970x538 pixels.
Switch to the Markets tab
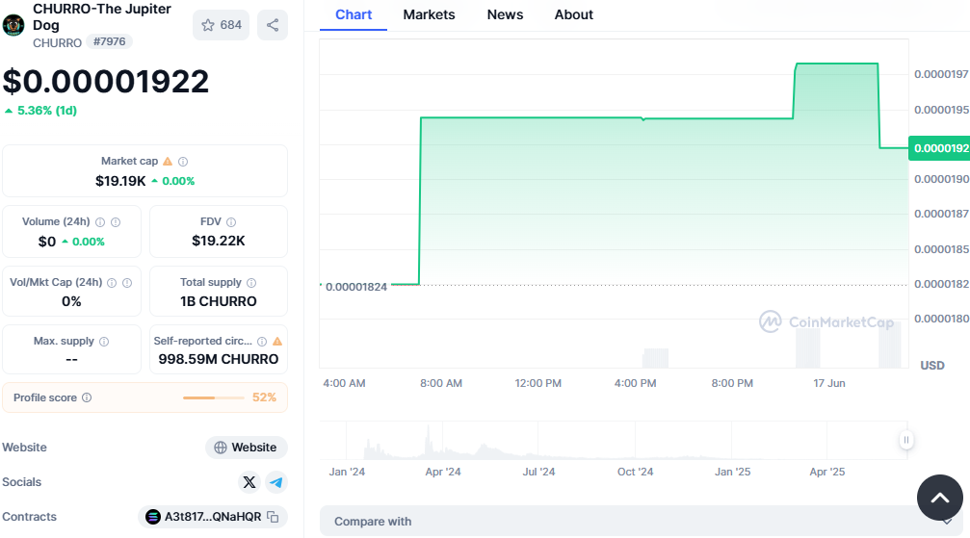point(429,14)
